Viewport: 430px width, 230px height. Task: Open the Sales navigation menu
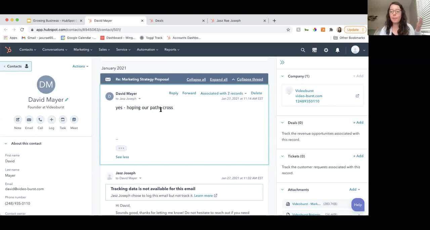point(104,50)
